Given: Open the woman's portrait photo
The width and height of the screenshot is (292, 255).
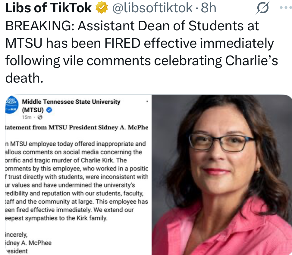Looking at the screenshot, I should pyautogui.click(x=221, y=175).
